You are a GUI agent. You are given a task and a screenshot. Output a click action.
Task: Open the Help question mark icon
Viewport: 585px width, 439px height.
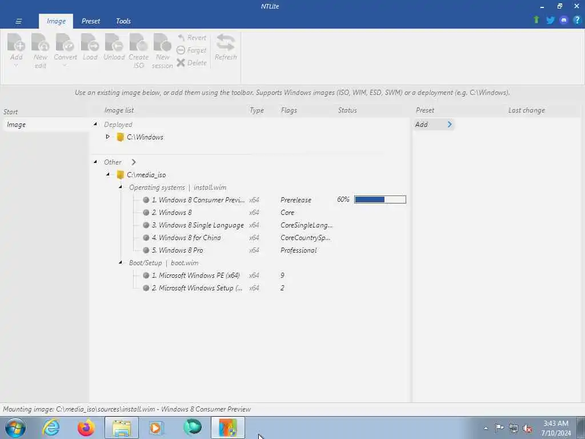coord(577,20)
